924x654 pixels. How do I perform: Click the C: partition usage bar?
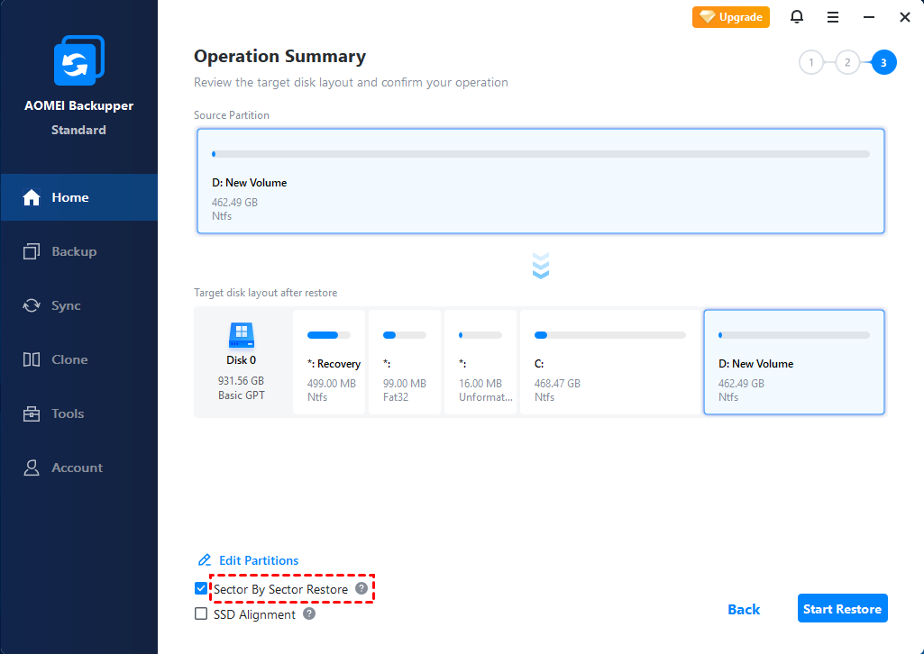click(x=610, y=335)
